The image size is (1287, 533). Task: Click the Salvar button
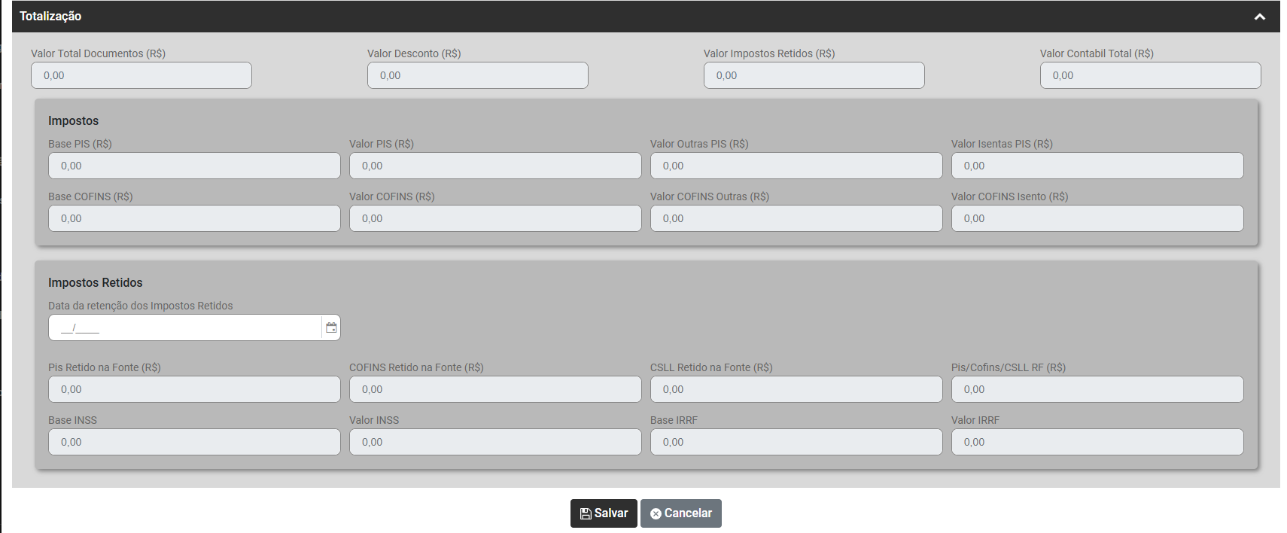(x=604, y=513)
